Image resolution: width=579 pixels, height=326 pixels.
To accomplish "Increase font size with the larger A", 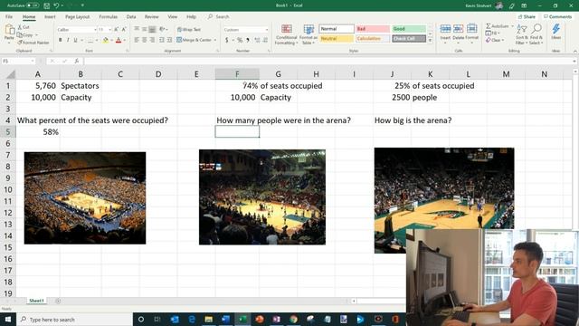I will tap(117, 29).
